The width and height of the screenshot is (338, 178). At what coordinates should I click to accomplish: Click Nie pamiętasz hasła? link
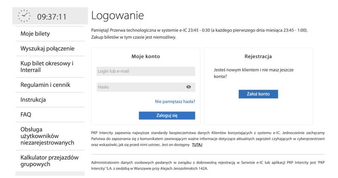point(175,101)
